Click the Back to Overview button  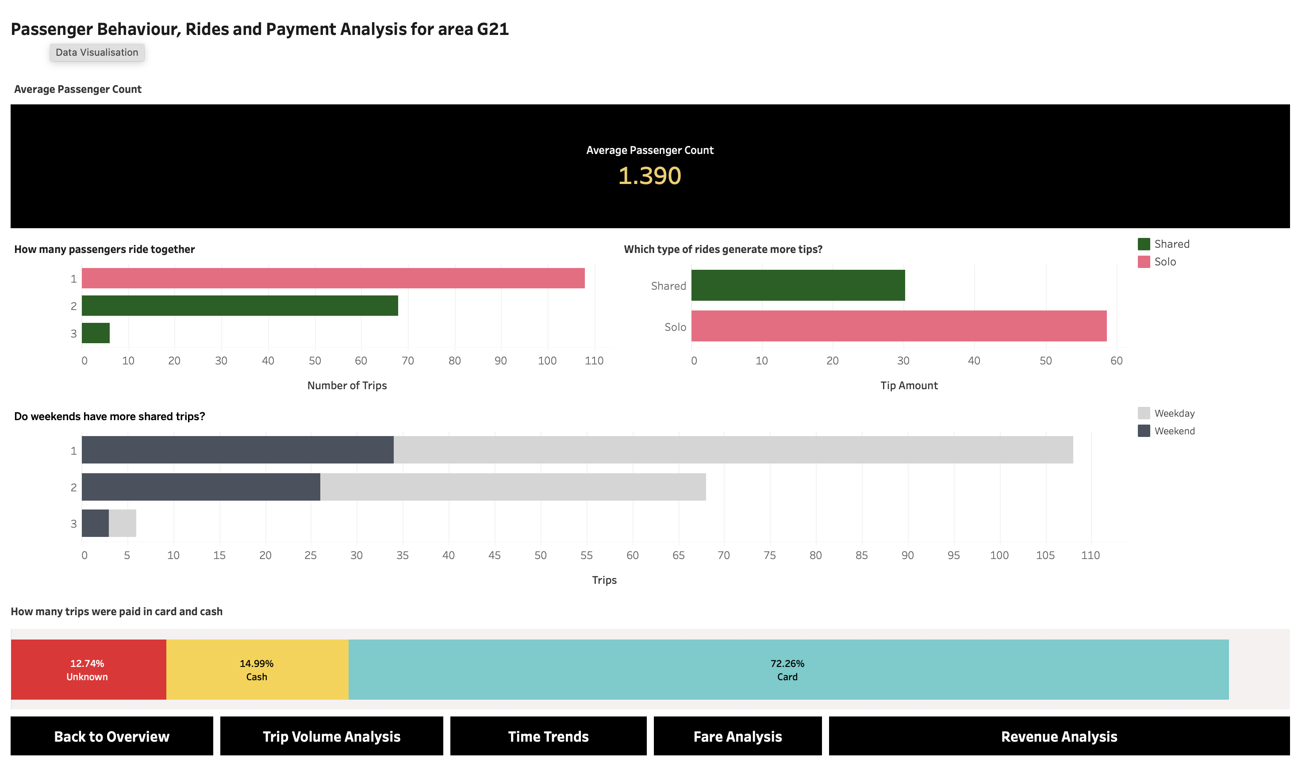111,736
